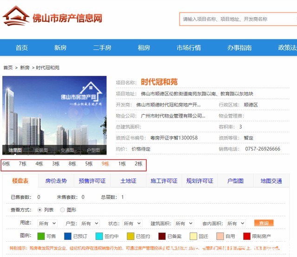Viewport: 297px width, 257px height.
Task: Expand the 套内面积 dropdown
Action: coord(236,224)
